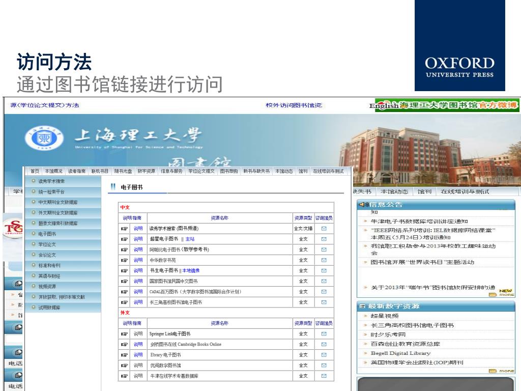
Task: Click the university round logo emblem
Action: (44, 138)
